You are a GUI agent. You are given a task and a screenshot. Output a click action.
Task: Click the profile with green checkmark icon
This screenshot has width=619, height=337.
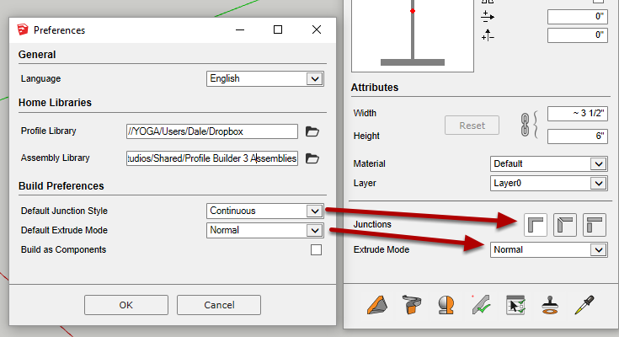[x=480, y=304]
